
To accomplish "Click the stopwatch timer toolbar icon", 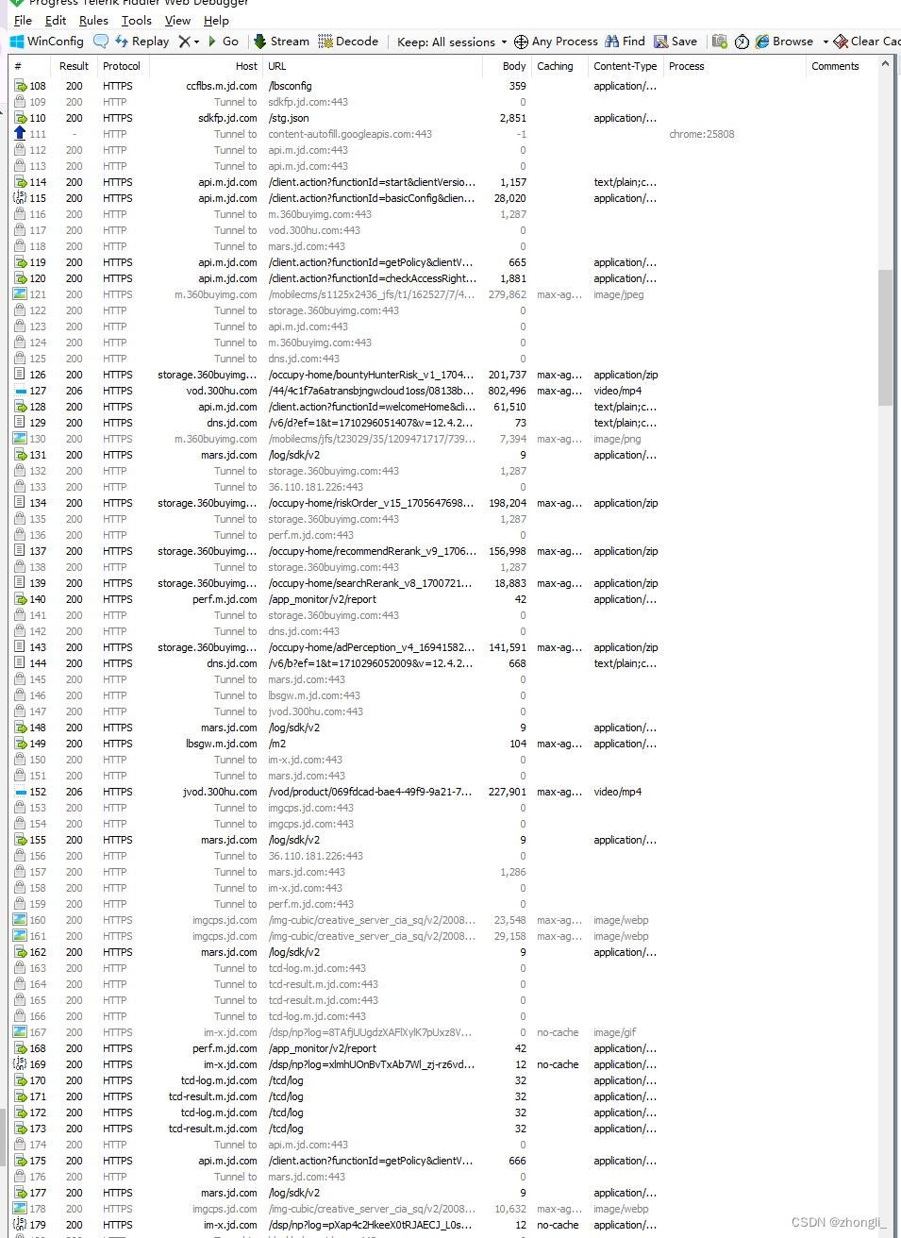I will (742, 42).
